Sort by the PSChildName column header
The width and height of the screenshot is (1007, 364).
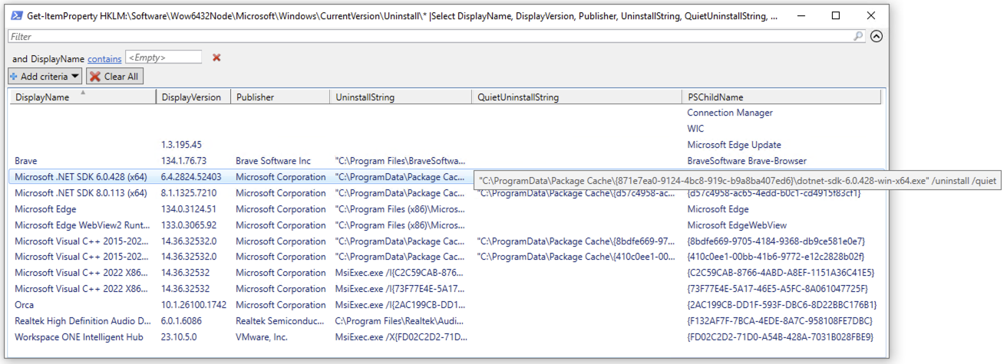click(x=715, y=97)
